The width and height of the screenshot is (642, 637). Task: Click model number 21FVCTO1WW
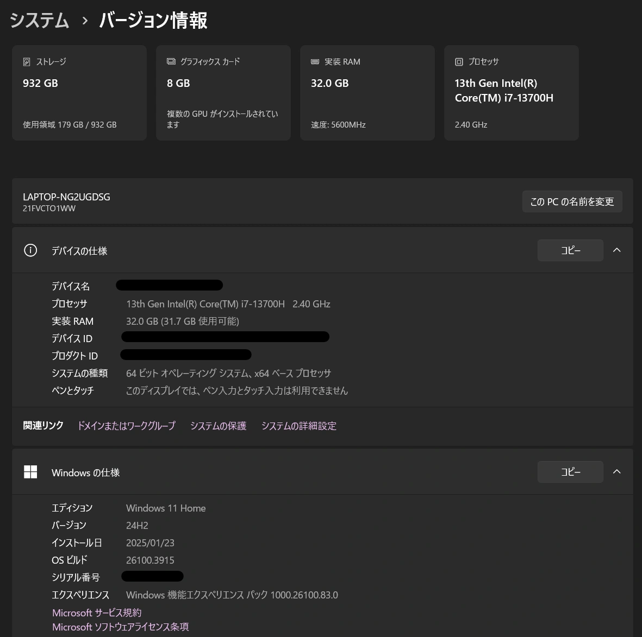click(x=49, y=208)
